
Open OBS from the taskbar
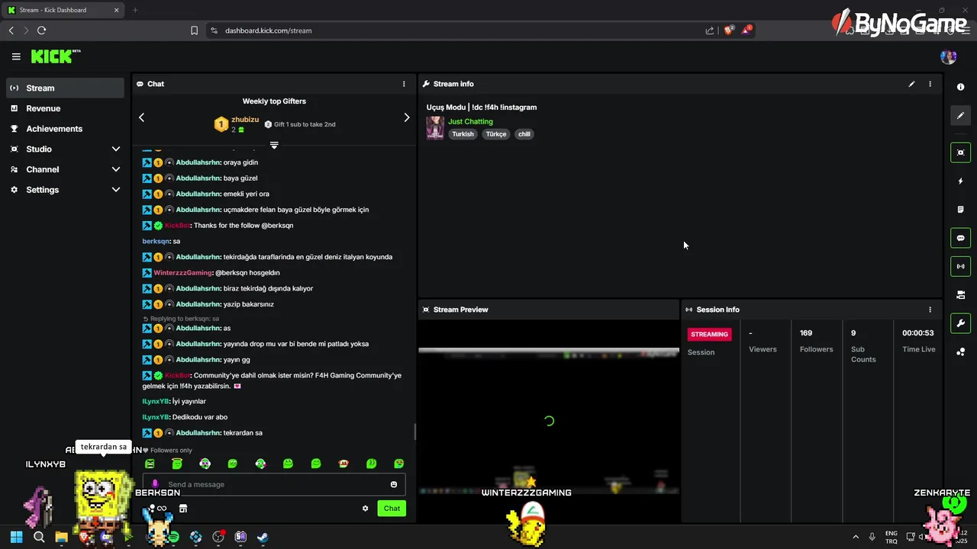pyautogui.click(x=218, y=537)
